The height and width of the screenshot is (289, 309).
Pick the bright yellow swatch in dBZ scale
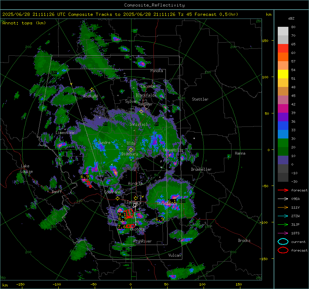[x=283, y=74]
